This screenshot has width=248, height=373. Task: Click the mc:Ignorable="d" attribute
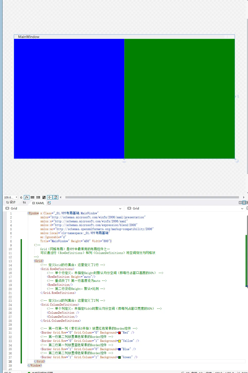53,237
